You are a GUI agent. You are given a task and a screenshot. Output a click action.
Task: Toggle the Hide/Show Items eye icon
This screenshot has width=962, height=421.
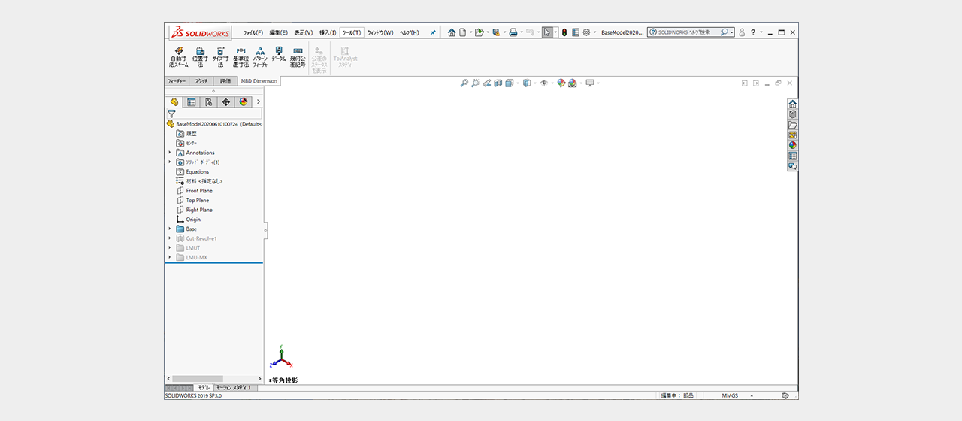(543, 83)
